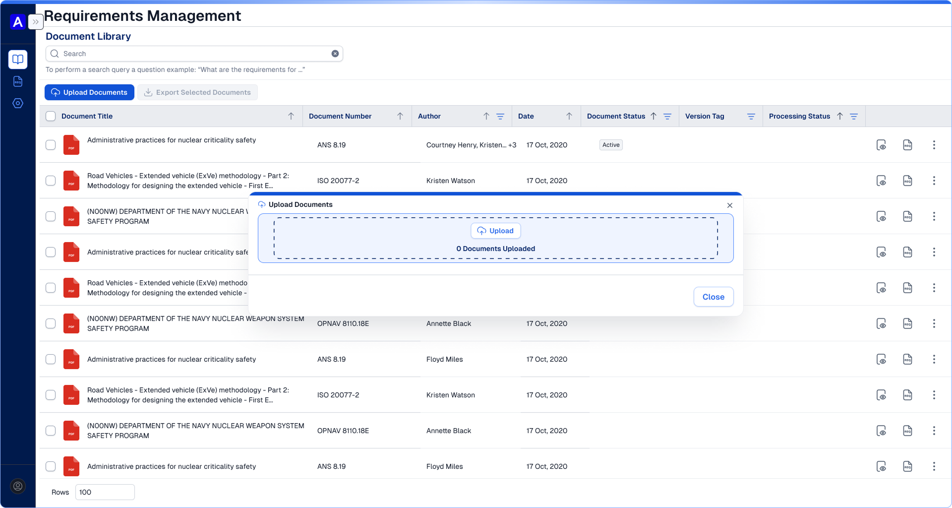
Task: Preview the last ANS 8.19 Floyd Miles document
Action: coord(881,466)
